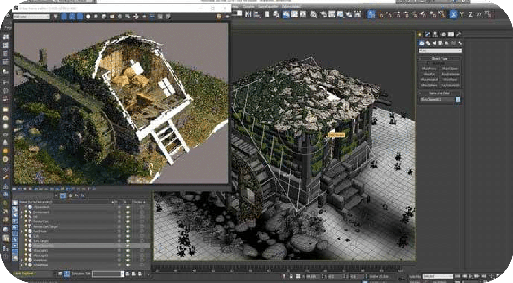The image size is (513, 283).
Task: Sort by the Name column header in the scene explorer
Action: click(36, 202)
